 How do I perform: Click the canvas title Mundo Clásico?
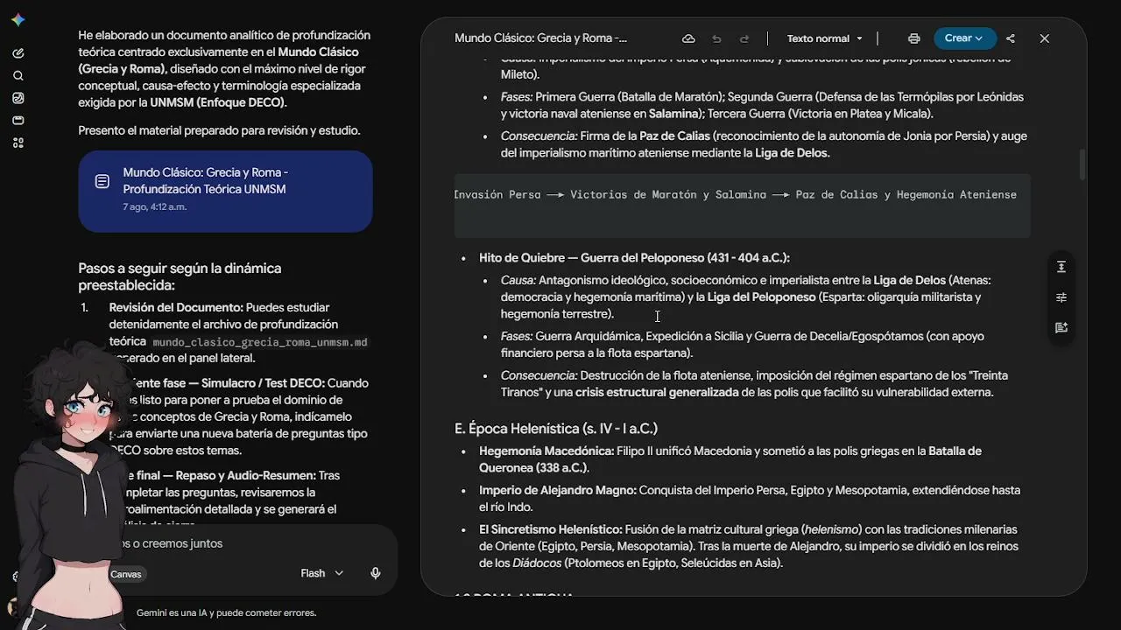(540, 38)
